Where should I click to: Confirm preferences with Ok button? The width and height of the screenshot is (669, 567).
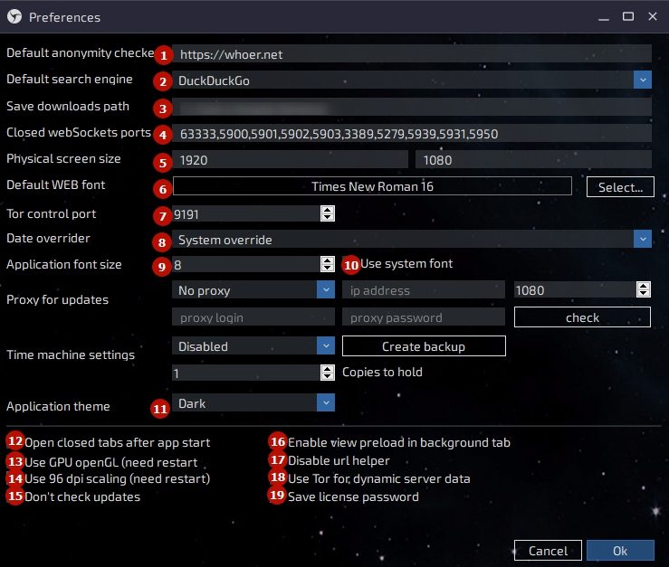(619, 550)
